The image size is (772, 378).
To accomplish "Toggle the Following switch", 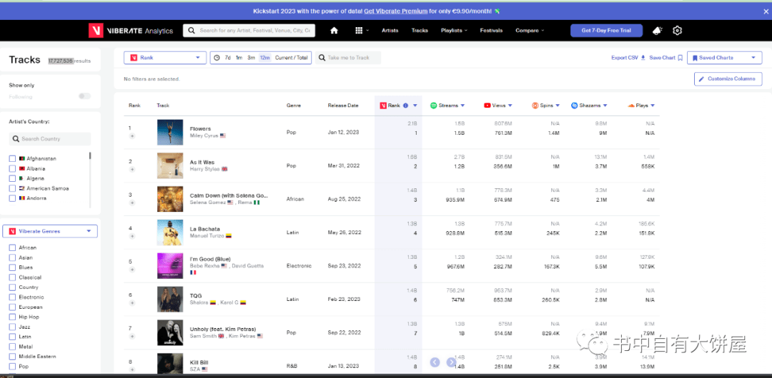I will 84,96.
